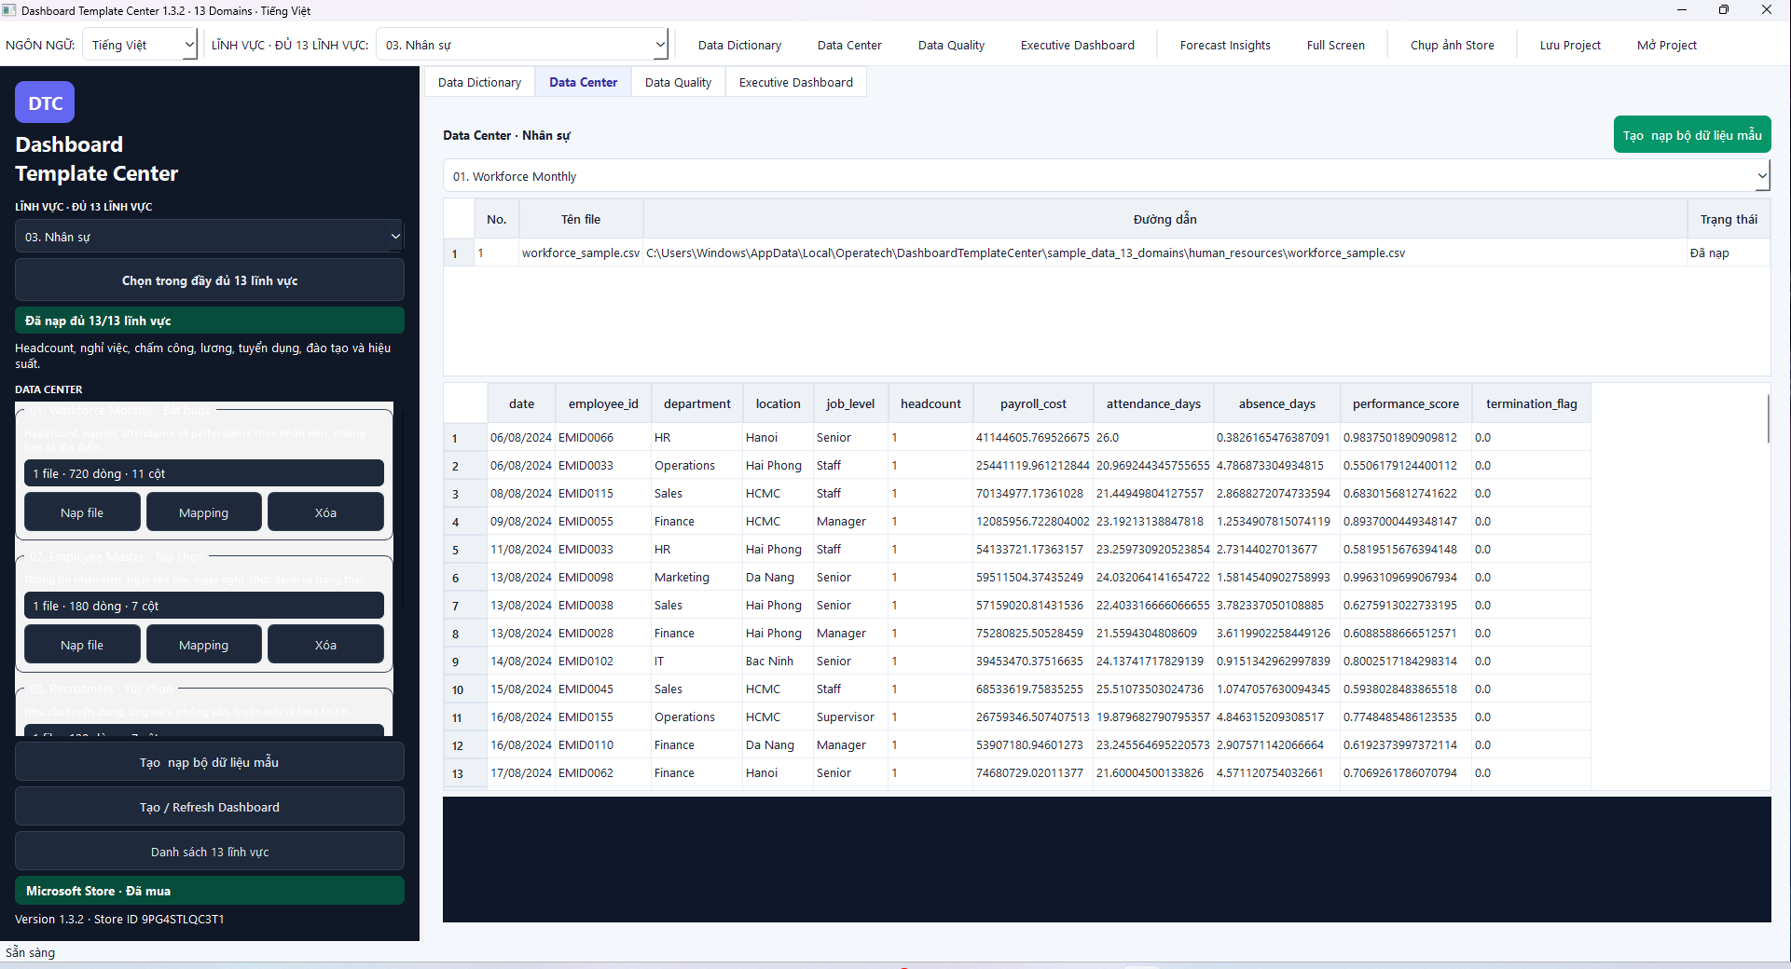Expand the sidebar '03. Nhân sự' dropdown
Viewport: 1791px width, 969px height.
click(210, 237)
